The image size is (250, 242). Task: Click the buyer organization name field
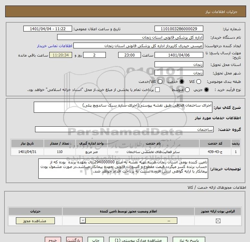pyautogui.click(x=130, y=37)
